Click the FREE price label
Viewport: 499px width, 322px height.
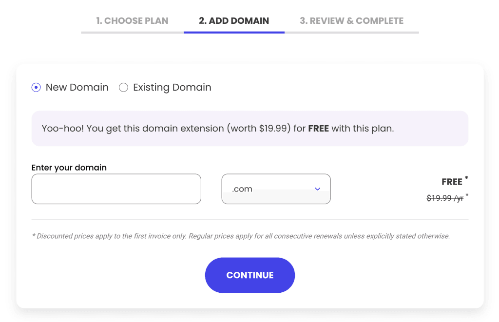[x=452, y=182]
